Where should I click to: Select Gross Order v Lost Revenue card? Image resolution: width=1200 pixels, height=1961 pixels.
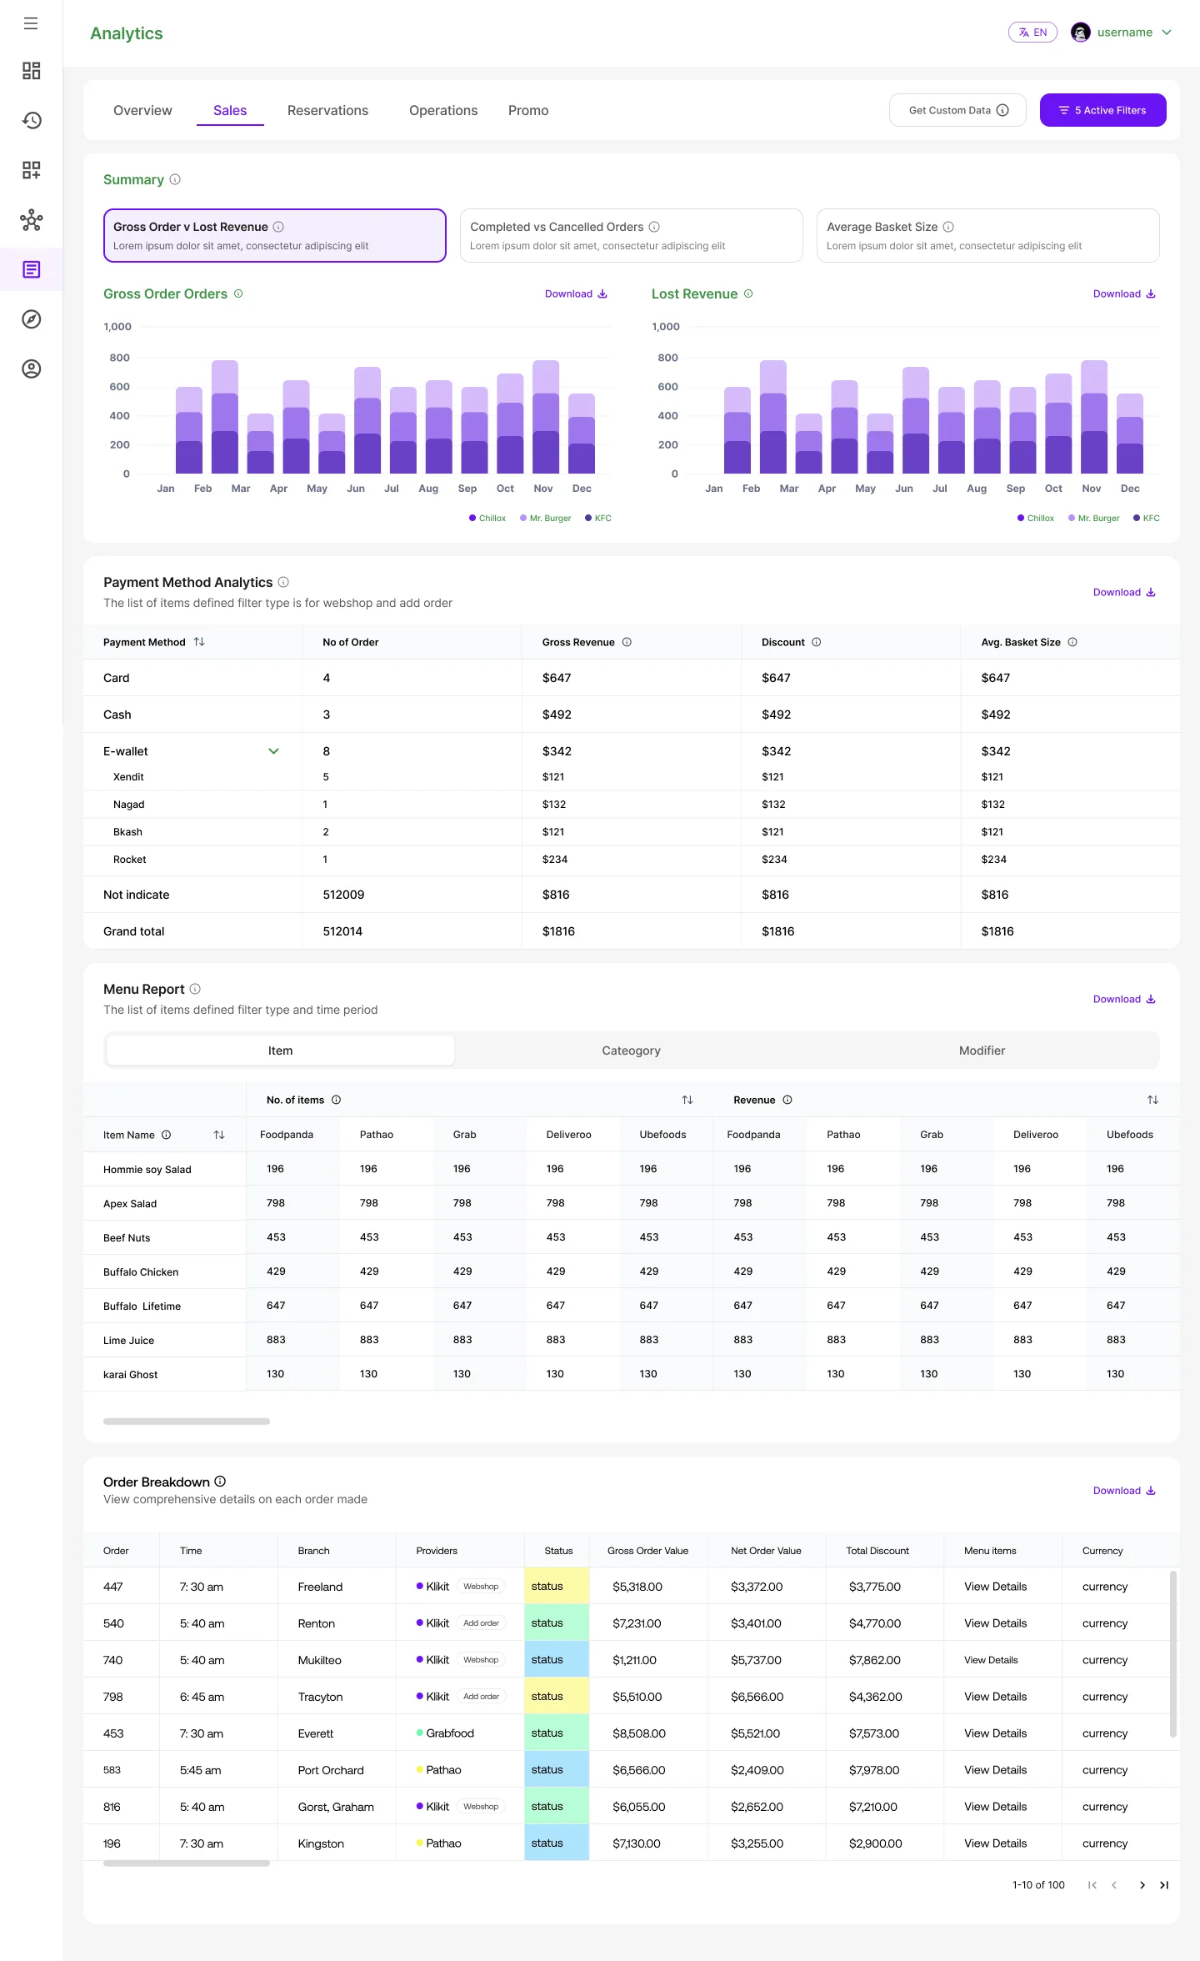(x=275, y=235)
